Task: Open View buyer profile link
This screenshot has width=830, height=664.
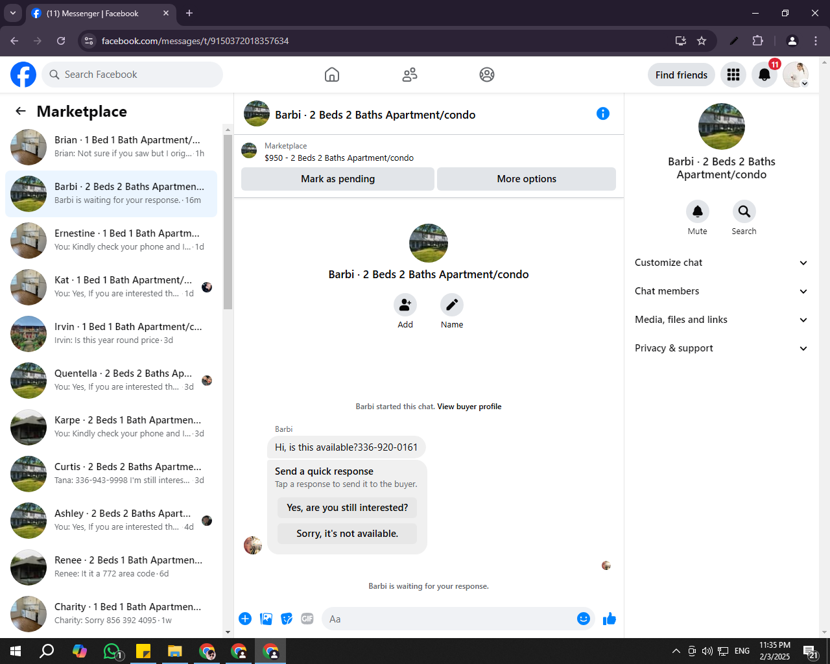Action: (x=469, y=407)
